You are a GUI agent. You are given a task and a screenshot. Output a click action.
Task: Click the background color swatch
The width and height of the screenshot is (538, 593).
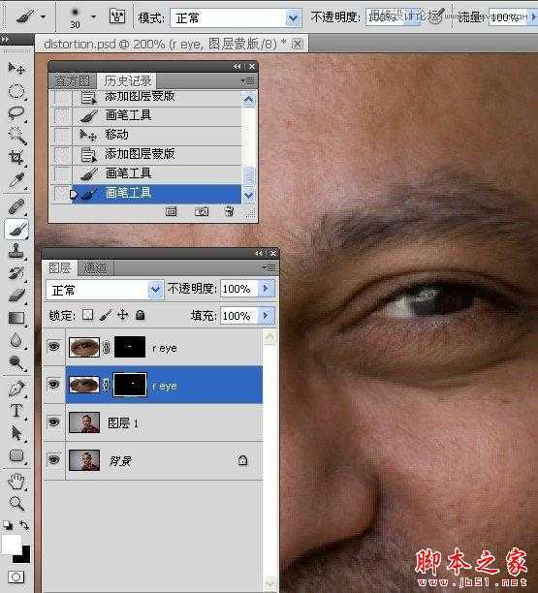(24, 556)
